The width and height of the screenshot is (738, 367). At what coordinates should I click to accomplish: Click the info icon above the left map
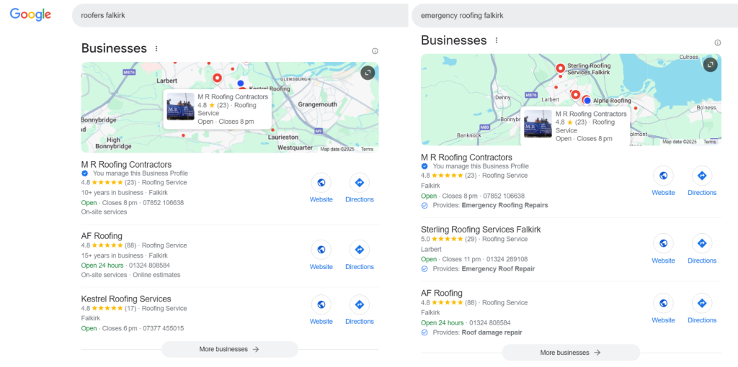[375, 51]
